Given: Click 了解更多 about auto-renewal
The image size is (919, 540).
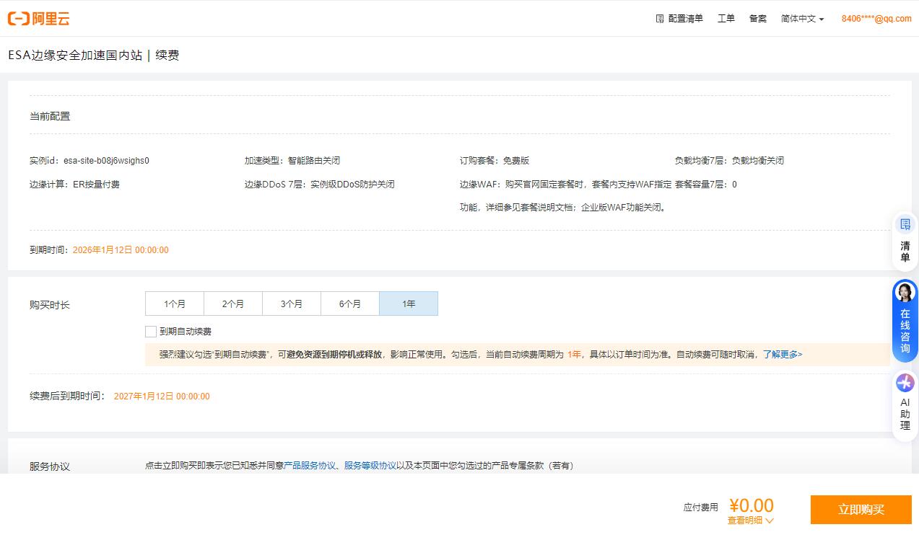Looking at the screenshot, I should click(780, 354).
